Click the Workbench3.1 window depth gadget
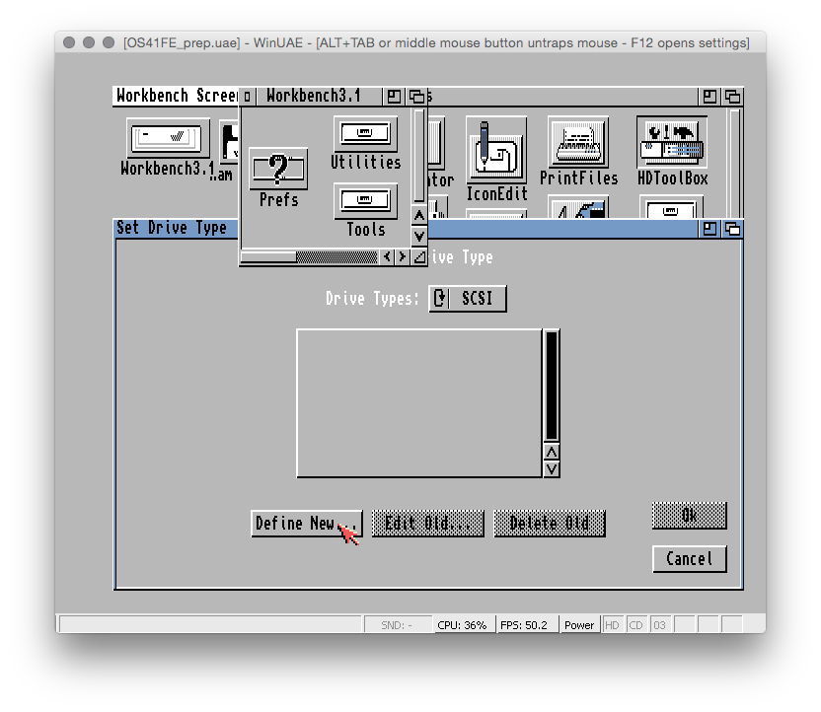Image resolution: width=821 pixels, height=712 pixels. 416,97
